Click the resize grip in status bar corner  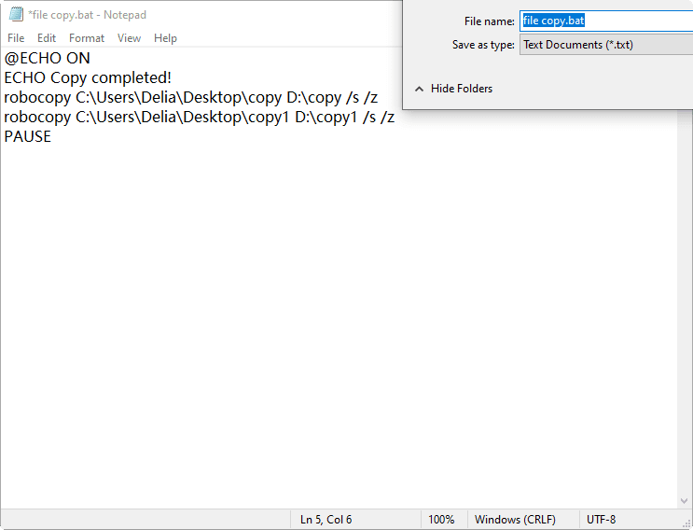point(686,523)
